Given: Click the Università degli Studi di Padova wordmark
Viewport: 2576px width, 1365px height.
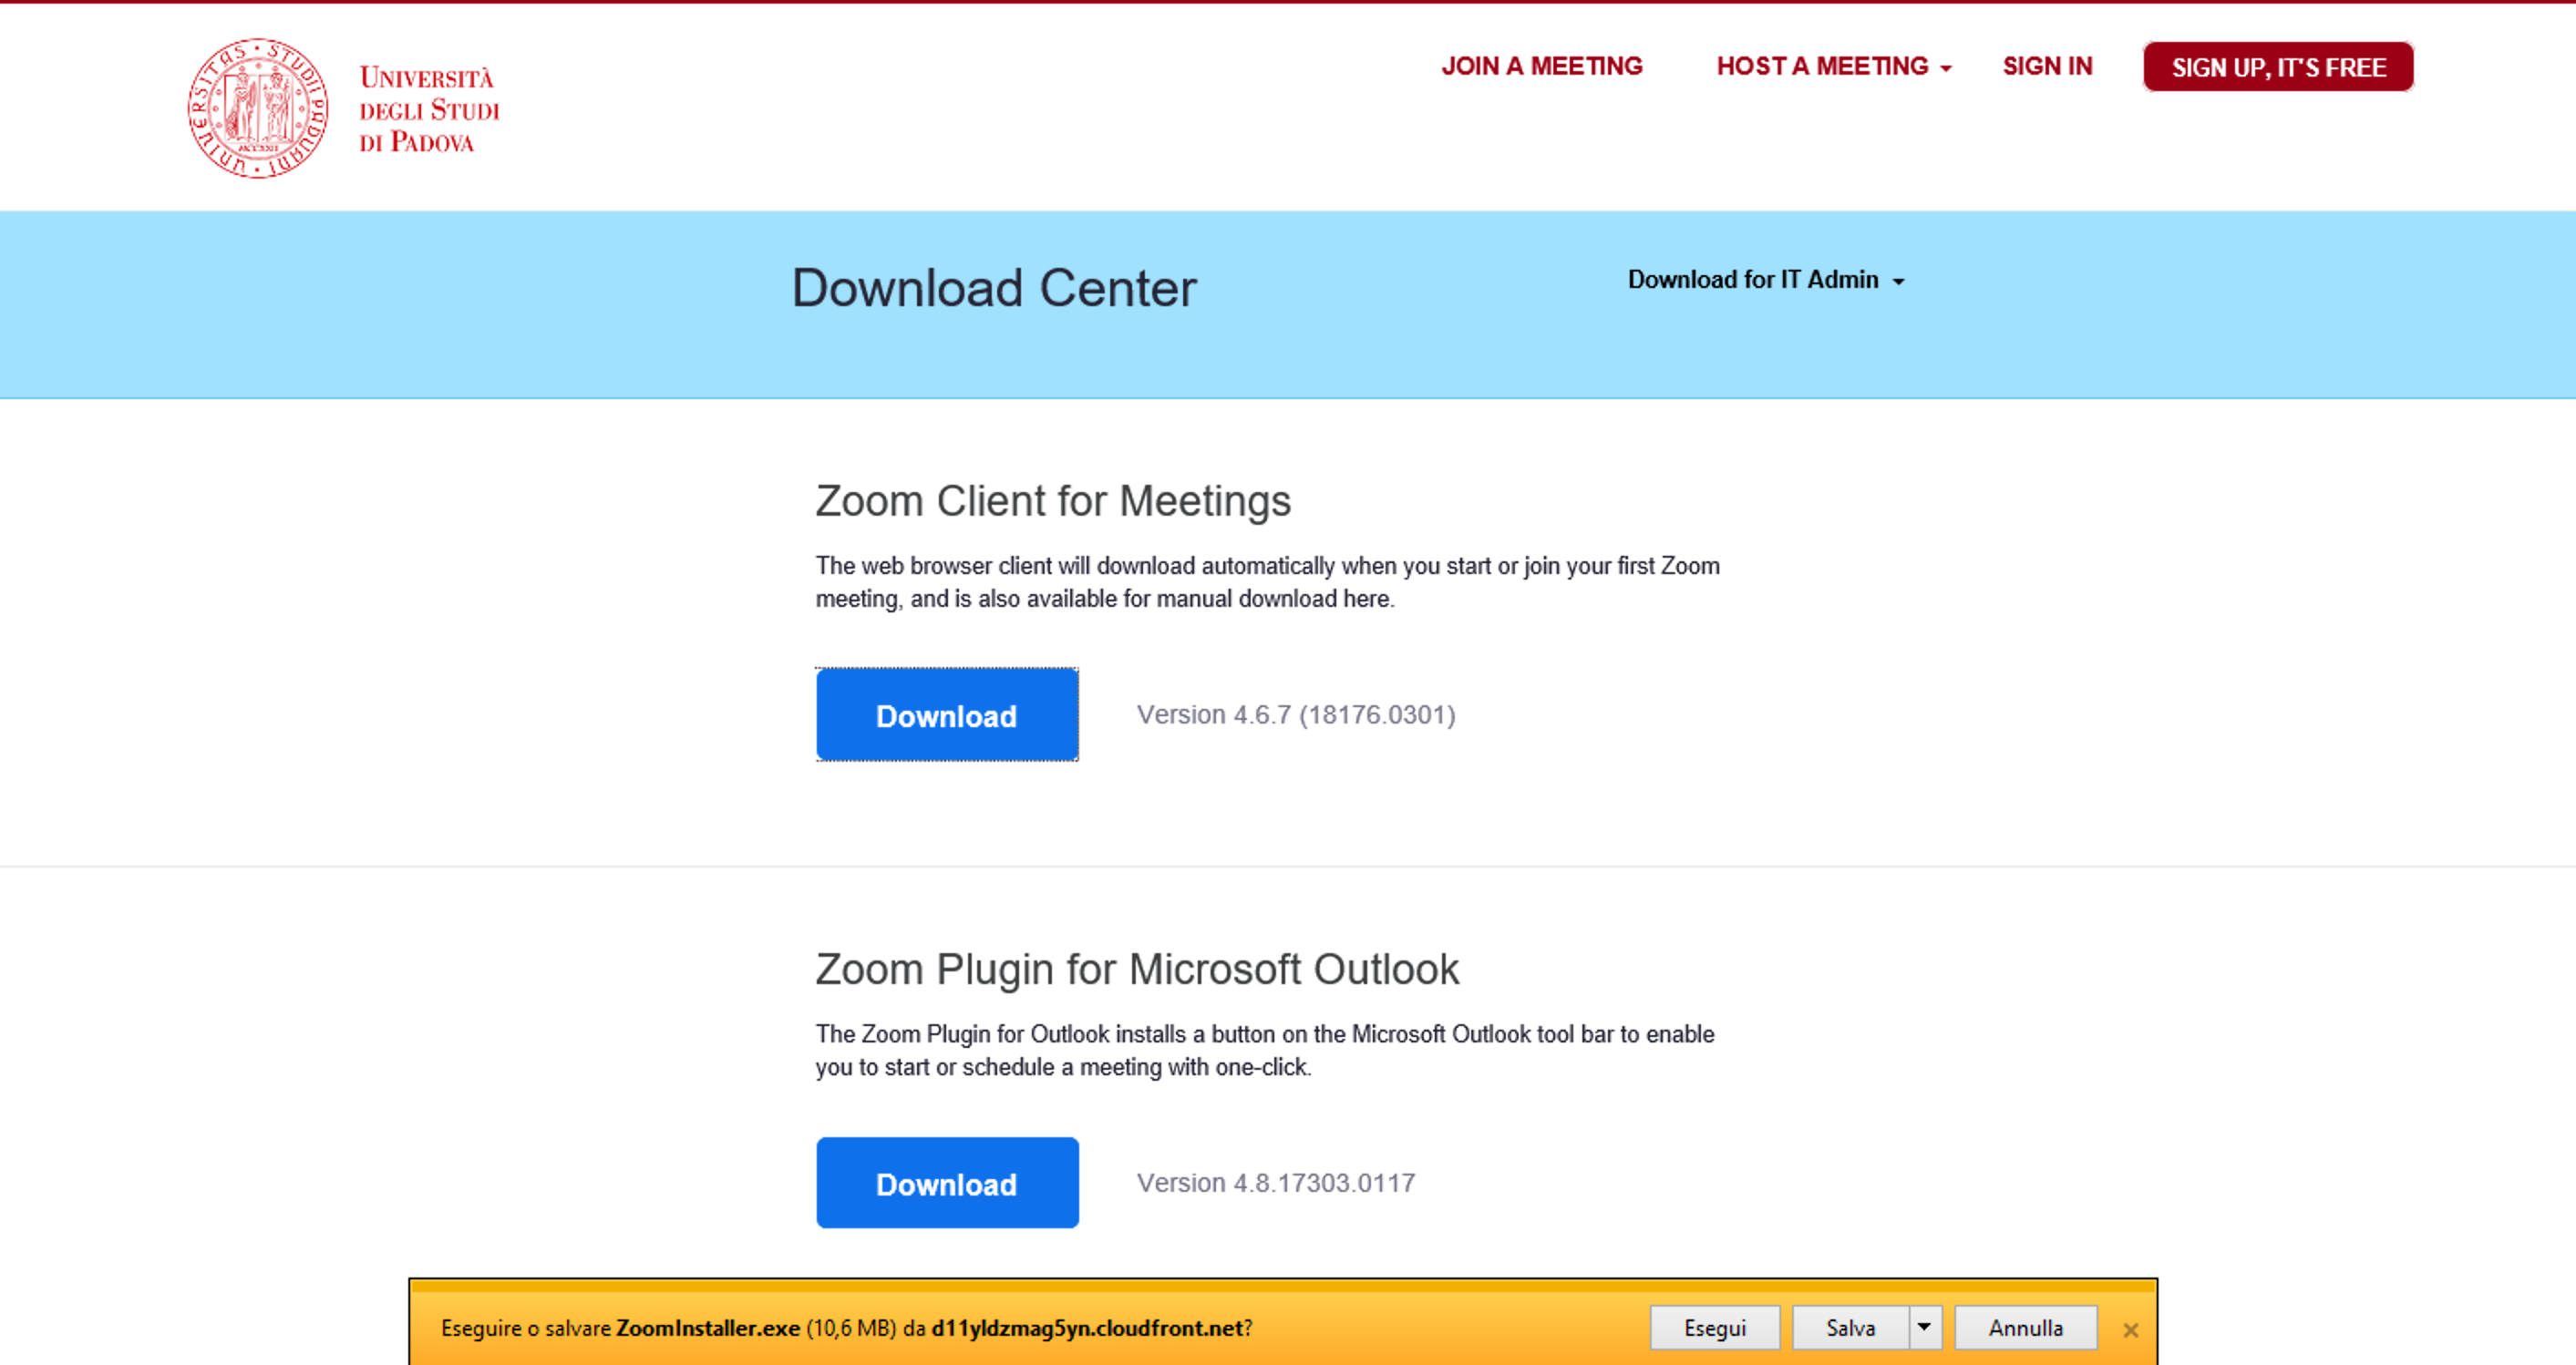Looking at the screenshot, I should coord(429,110).
